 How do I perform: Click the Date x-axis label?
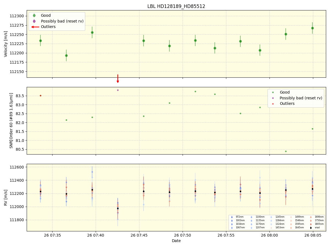(x=176, y=241)
